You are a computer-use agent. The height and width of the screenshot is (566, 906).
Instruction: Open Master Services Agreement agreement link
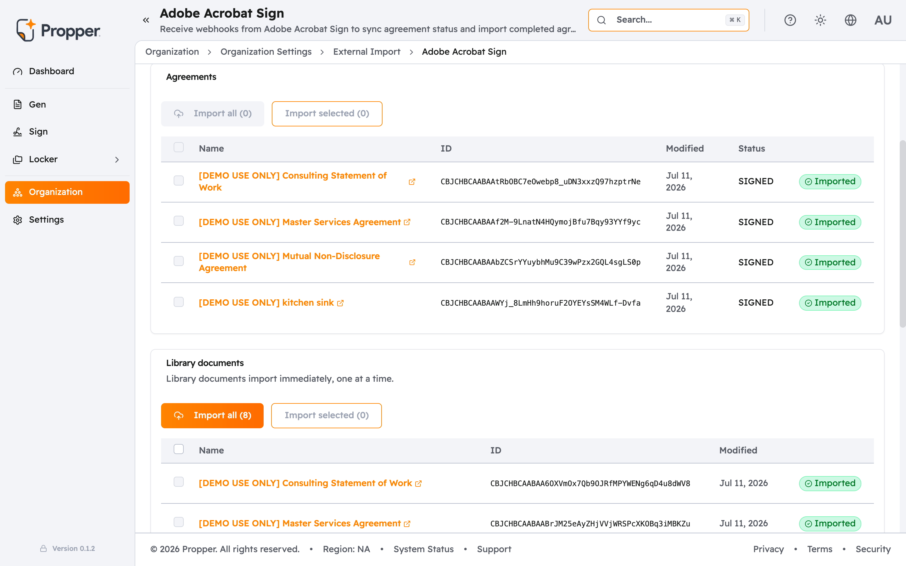(x=299, y=222)
